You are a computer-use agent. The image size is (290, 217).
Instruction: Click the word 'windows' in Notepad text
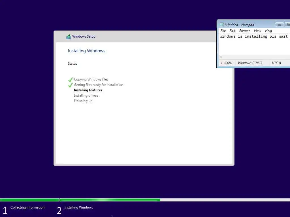(x=227, y=36)
